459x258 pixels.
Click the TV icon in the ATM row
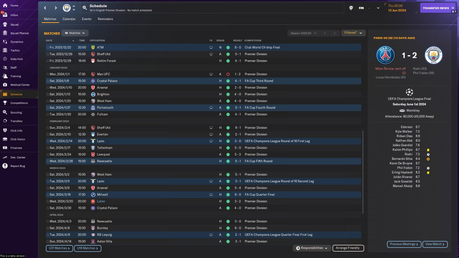click(x=211, y=47)
